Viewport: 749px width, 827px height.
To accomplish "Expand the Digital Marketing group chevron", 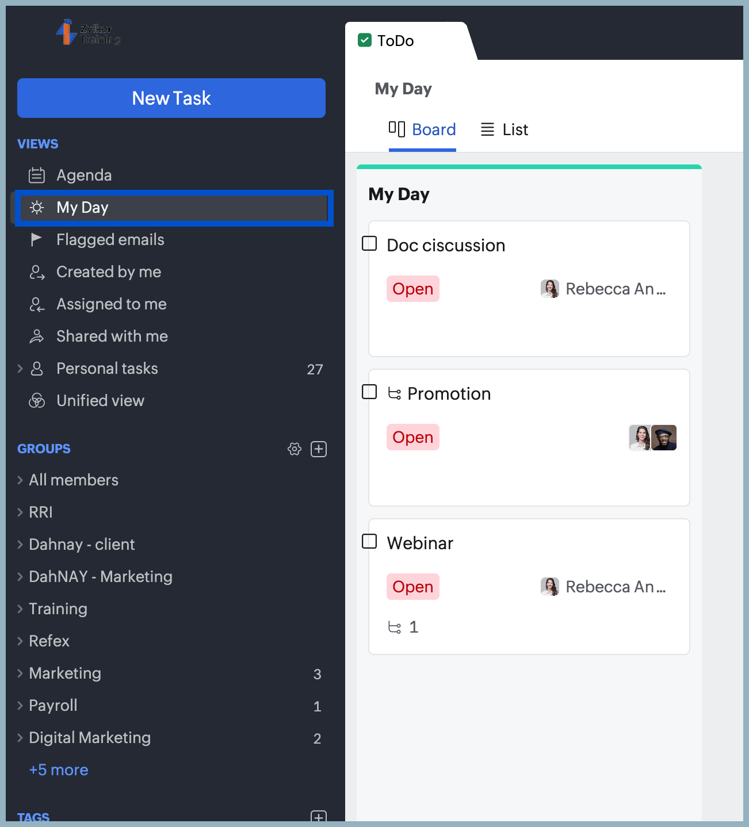I will pos(20,738).
